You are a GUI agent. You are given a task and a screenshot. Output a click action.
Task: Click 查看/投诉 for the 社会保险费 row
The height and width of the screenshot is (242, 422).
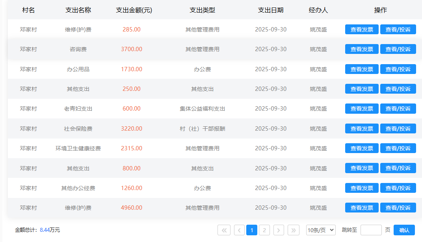click(x=398, y=129)
